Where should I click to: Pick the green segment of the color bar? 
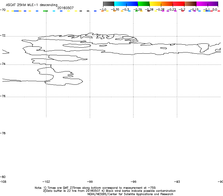(x=144, y=4)
